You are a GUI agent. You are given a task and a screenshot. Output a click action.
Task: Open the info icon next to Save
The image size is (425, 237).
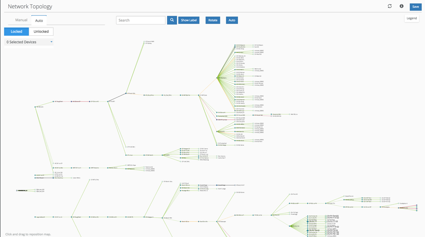click(x=401, y=6)
